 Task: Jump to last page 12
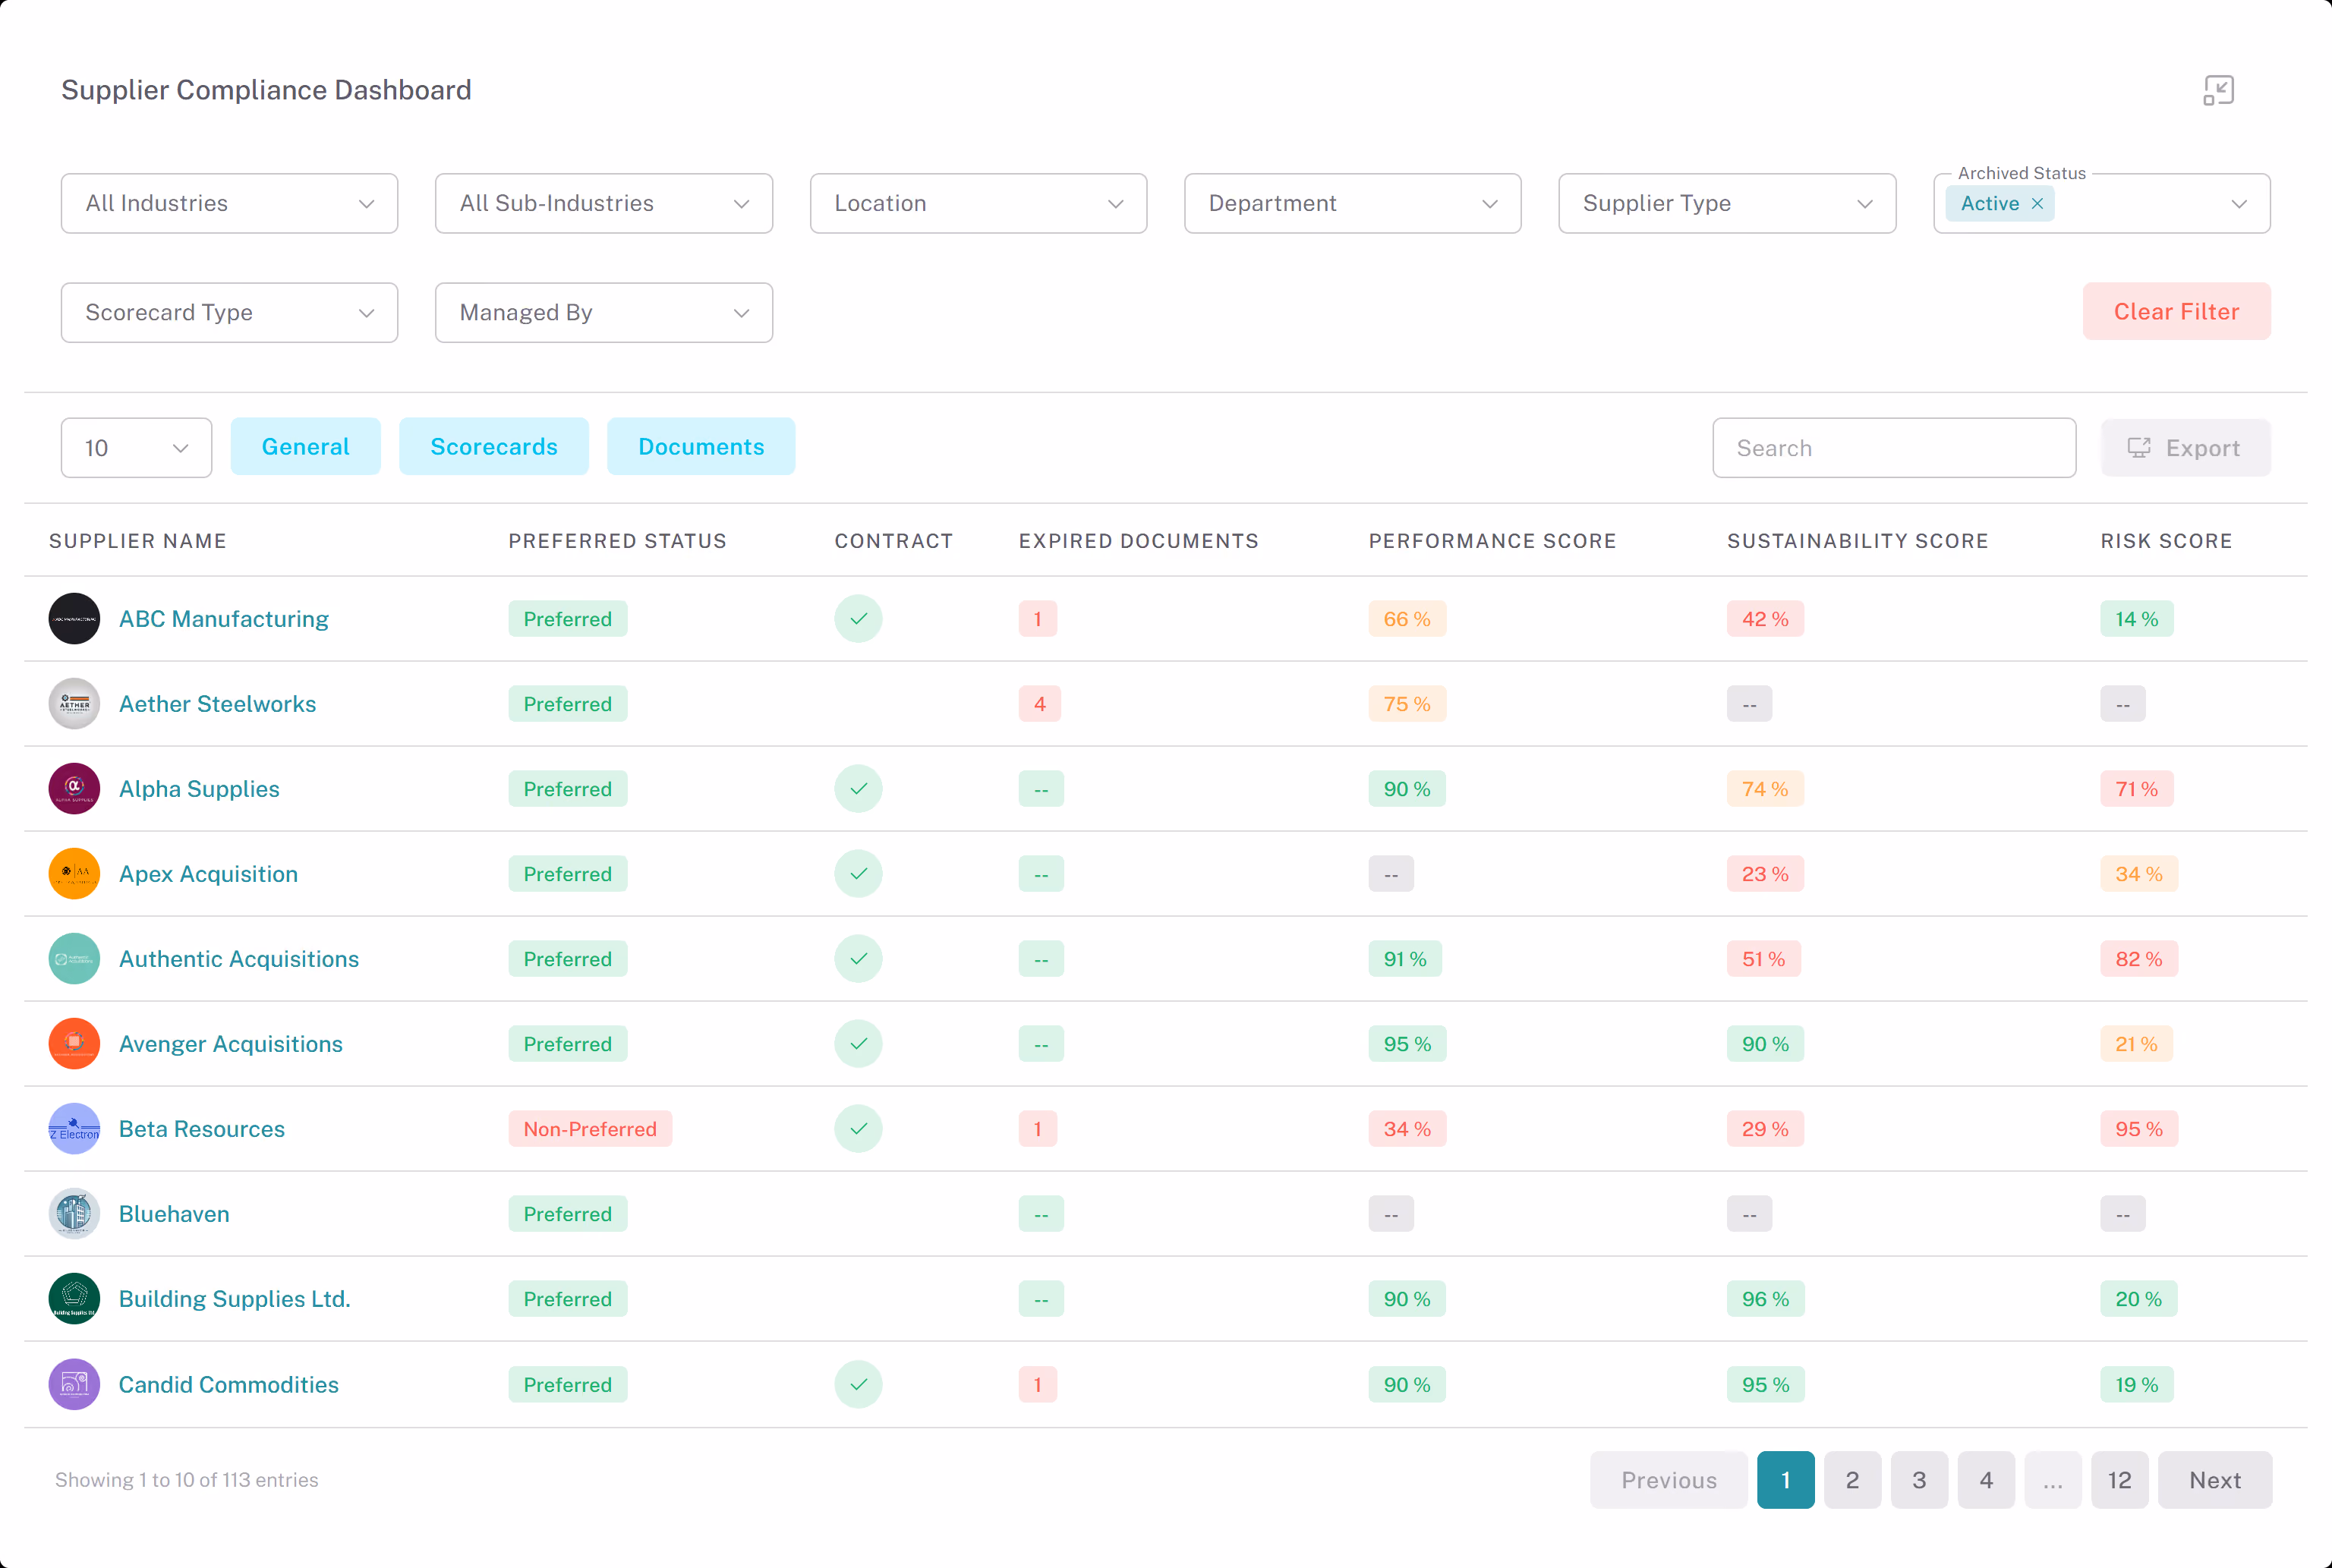(x=2119, y=1480)
